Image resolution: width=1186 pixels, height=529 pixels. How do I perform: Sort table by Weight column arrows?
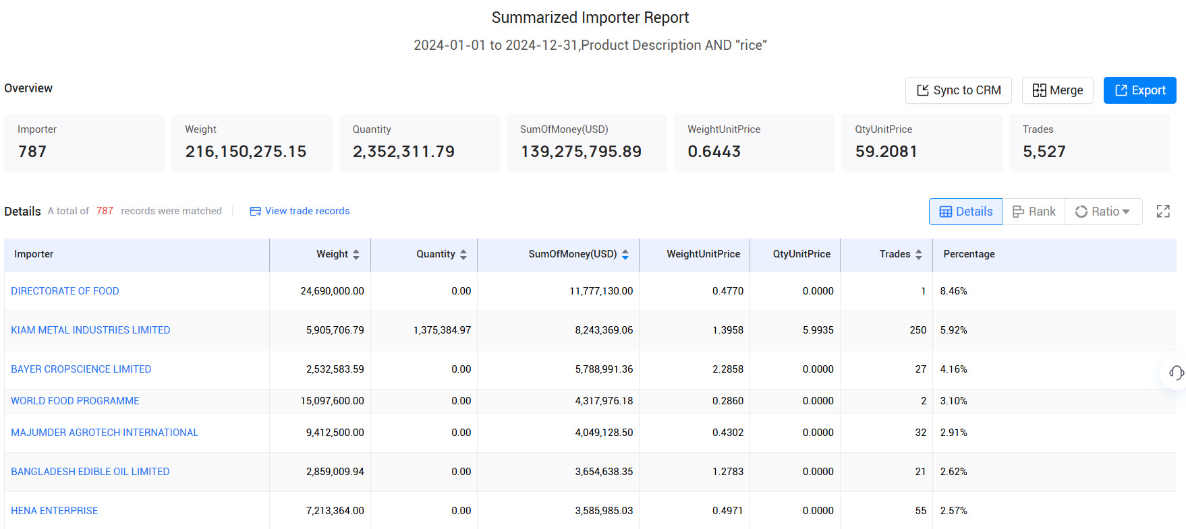tap(356, 255)
